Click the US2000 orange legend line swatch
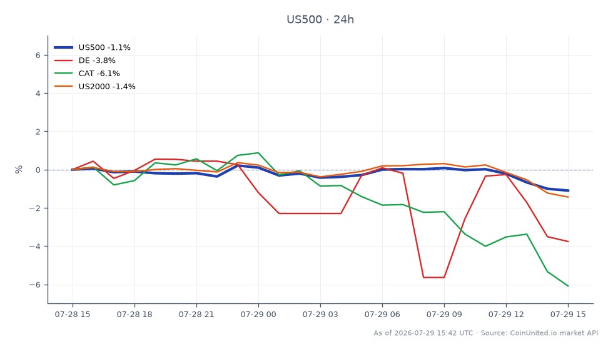Image resolution: width=613 pixels, height=352 pixels. click(x=63, y=86)
